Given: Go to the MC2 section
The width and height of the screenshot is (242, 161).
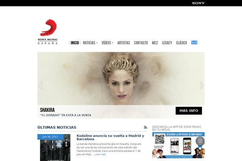Looking at the screenshot, I should (x=155, y=43).
